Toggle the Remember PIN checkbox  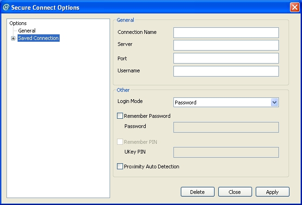pos(120,142)
